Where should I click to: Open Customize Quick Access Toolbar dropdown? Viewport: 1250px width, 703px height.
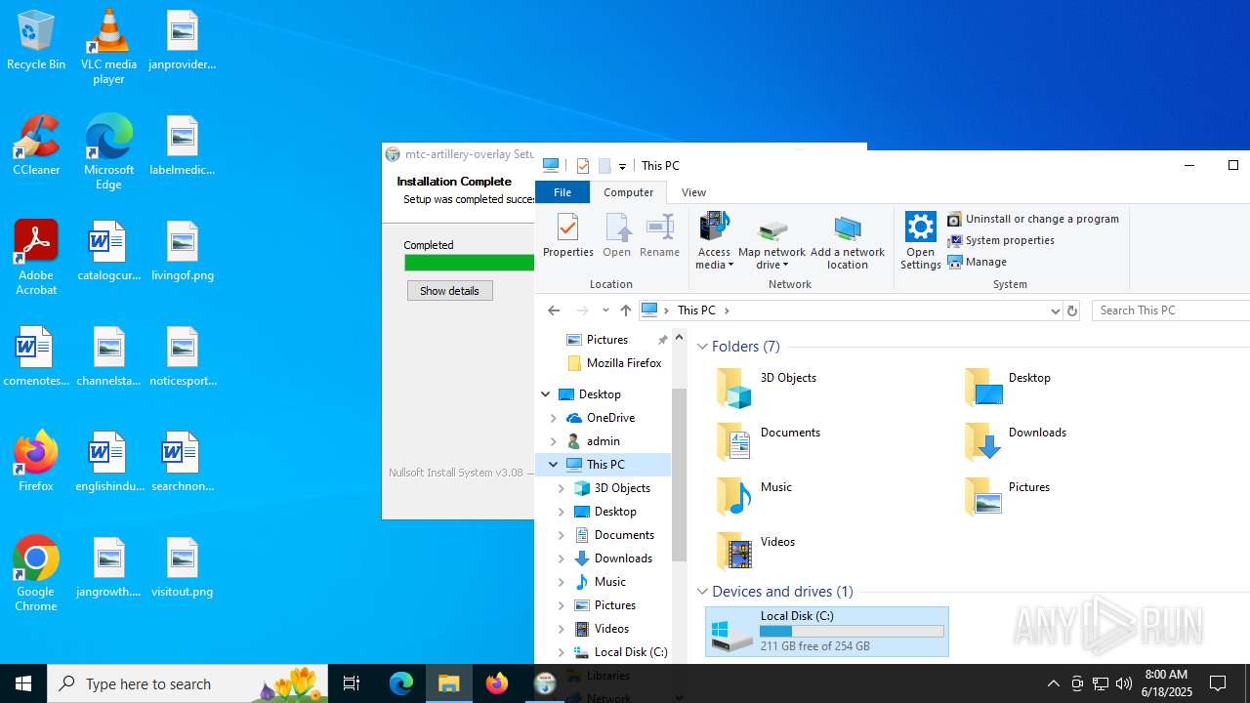[622, 166]
